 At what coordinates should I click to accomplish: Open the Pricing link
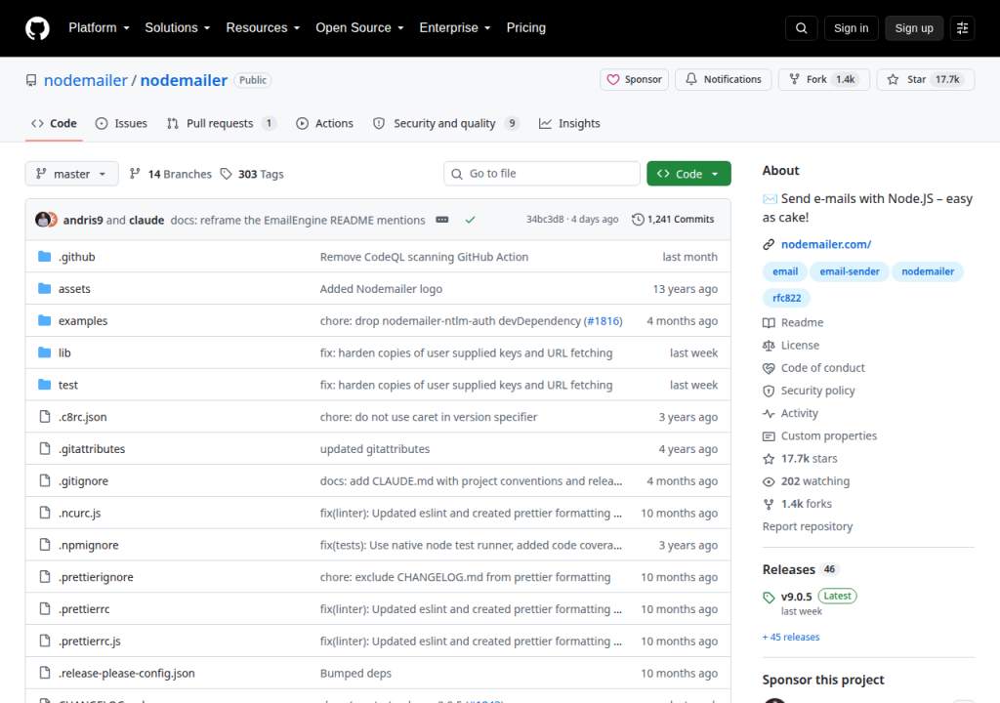tap(526, 28)
